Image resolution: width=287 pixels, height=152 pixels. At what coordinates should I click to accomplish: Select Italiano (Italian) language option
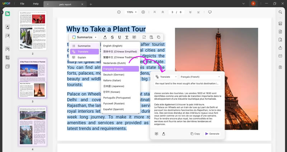(121, 81)
